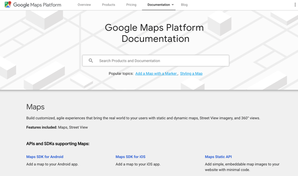Image resolution: width=298 pixels, height=176 pixels.
Task: Click the 'Popular topics:' label
Action: coord(121,74)
